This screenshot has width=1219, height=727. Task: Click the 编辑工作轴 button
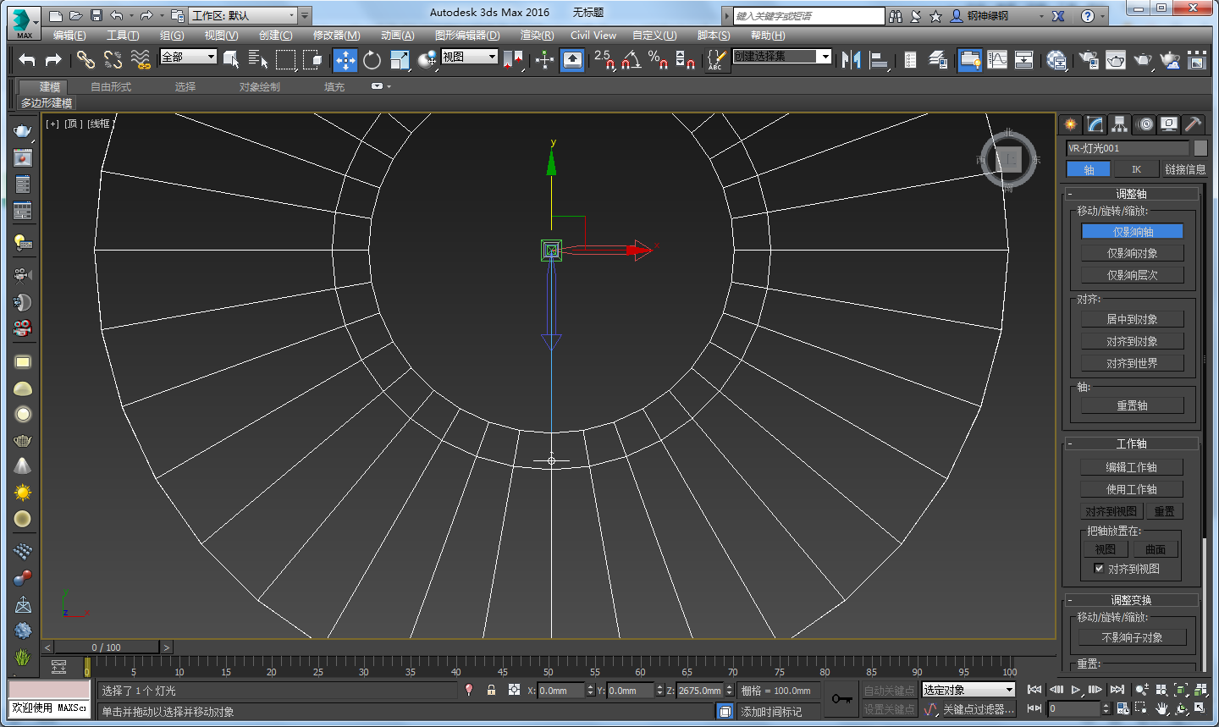click(1131, 467)
